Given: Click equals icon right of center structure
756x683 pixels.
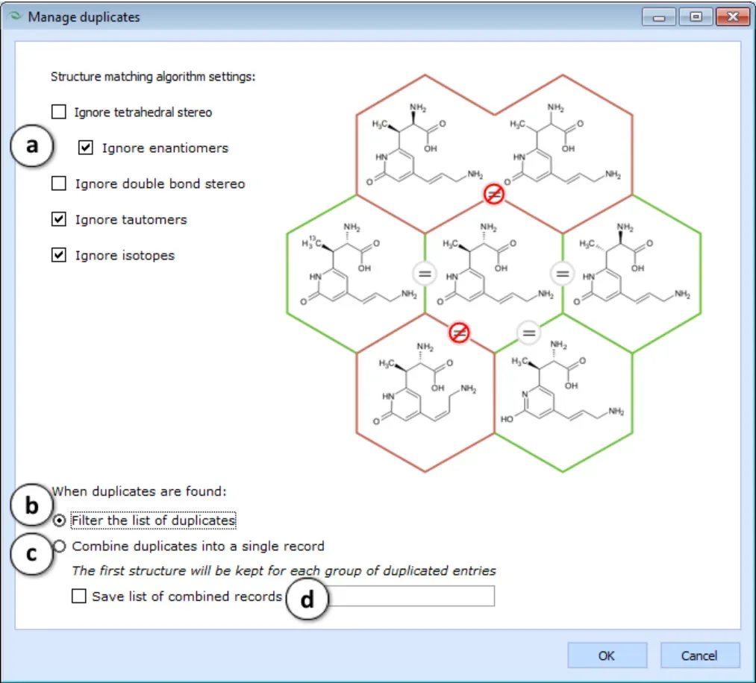Looking at the screenshot, I should click(x=562, y=274).
